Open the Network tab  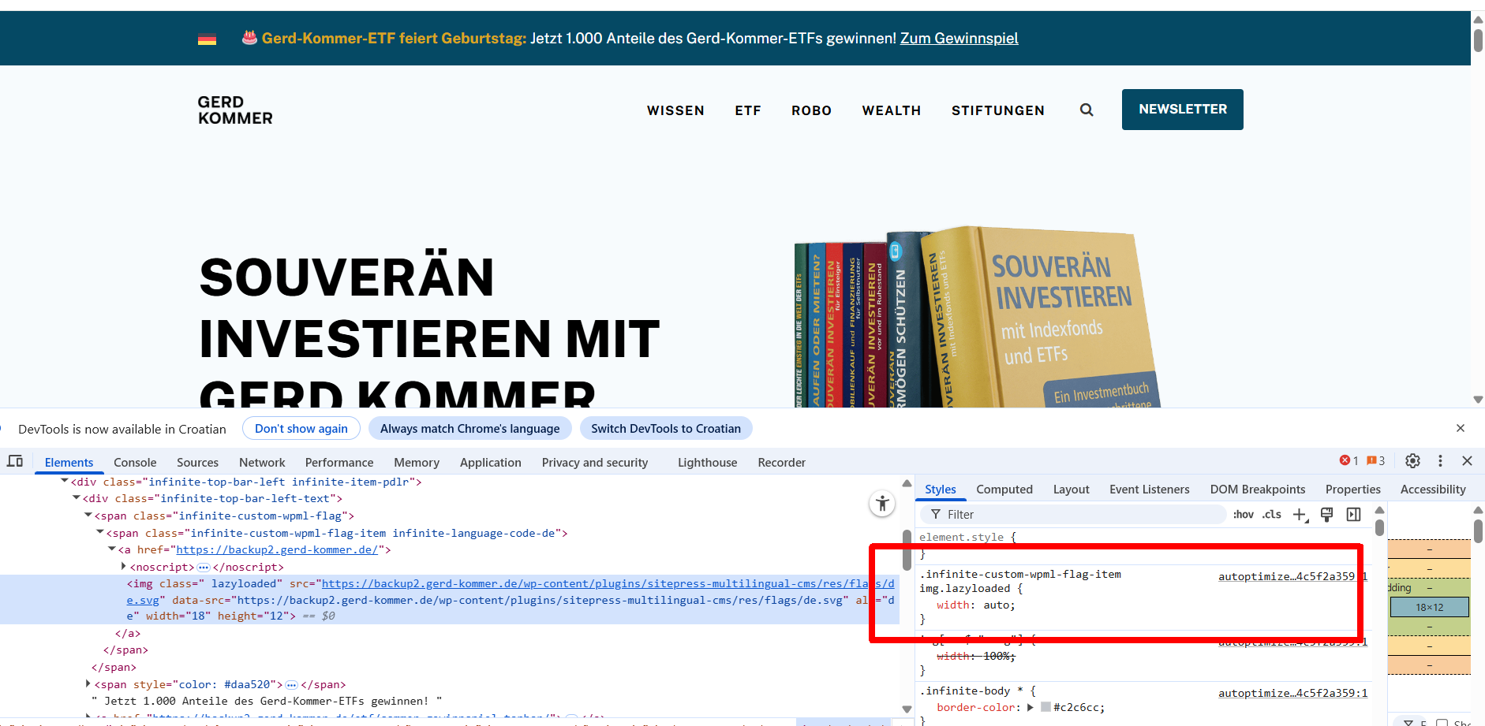pyautogui.click(x=262, y=463)
